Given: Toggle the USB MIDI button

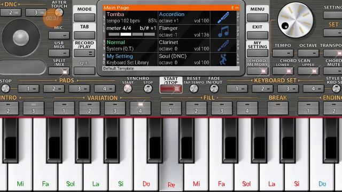Looking at the screenshot, I should click(59, 53).
